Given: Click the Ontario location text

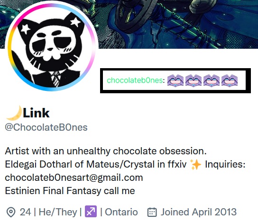Looking at the screenshot, I should tap(121, 212).
